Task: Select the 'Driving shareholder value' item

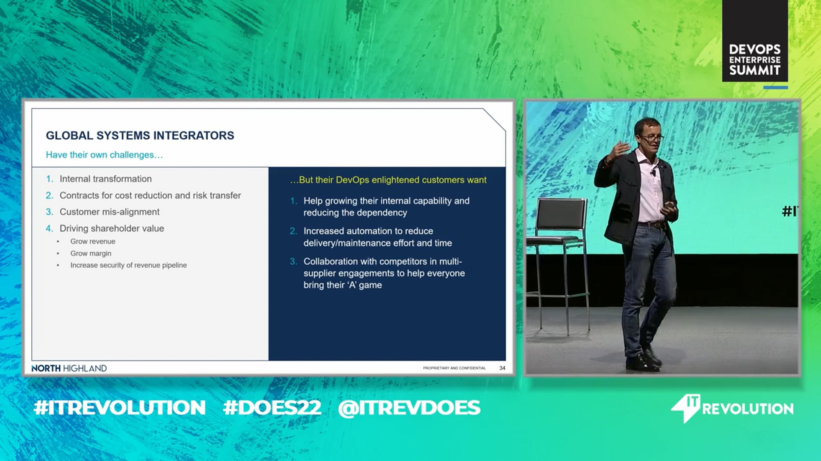Action: [x=105, y=228]
